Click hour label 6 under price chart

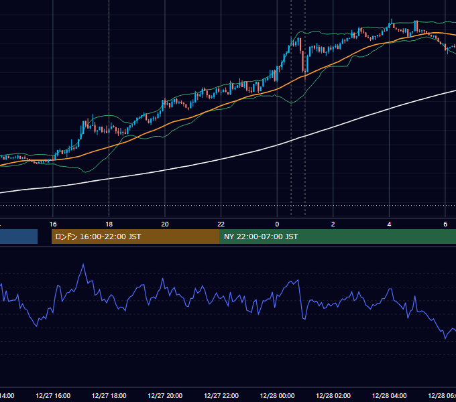pos(445,224)
